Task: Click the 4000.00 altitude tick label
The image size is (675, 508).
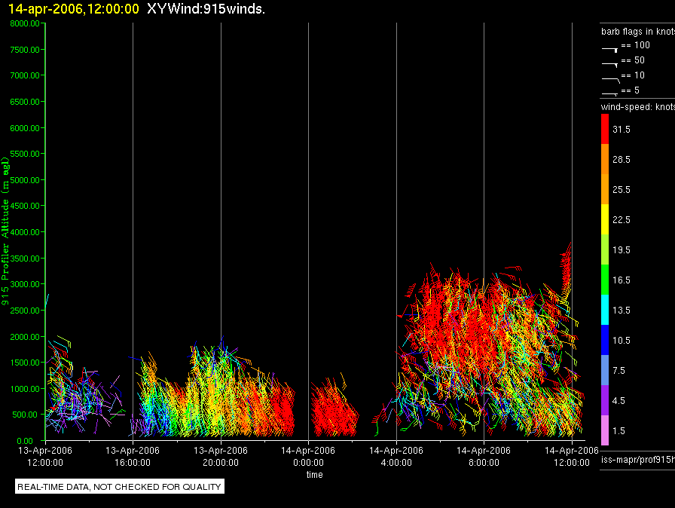Action: (x=25, y=232)
